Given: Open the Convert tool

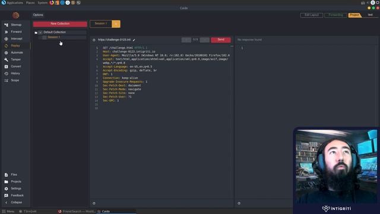Looking at the screenshot, I should tap(16, 67).
